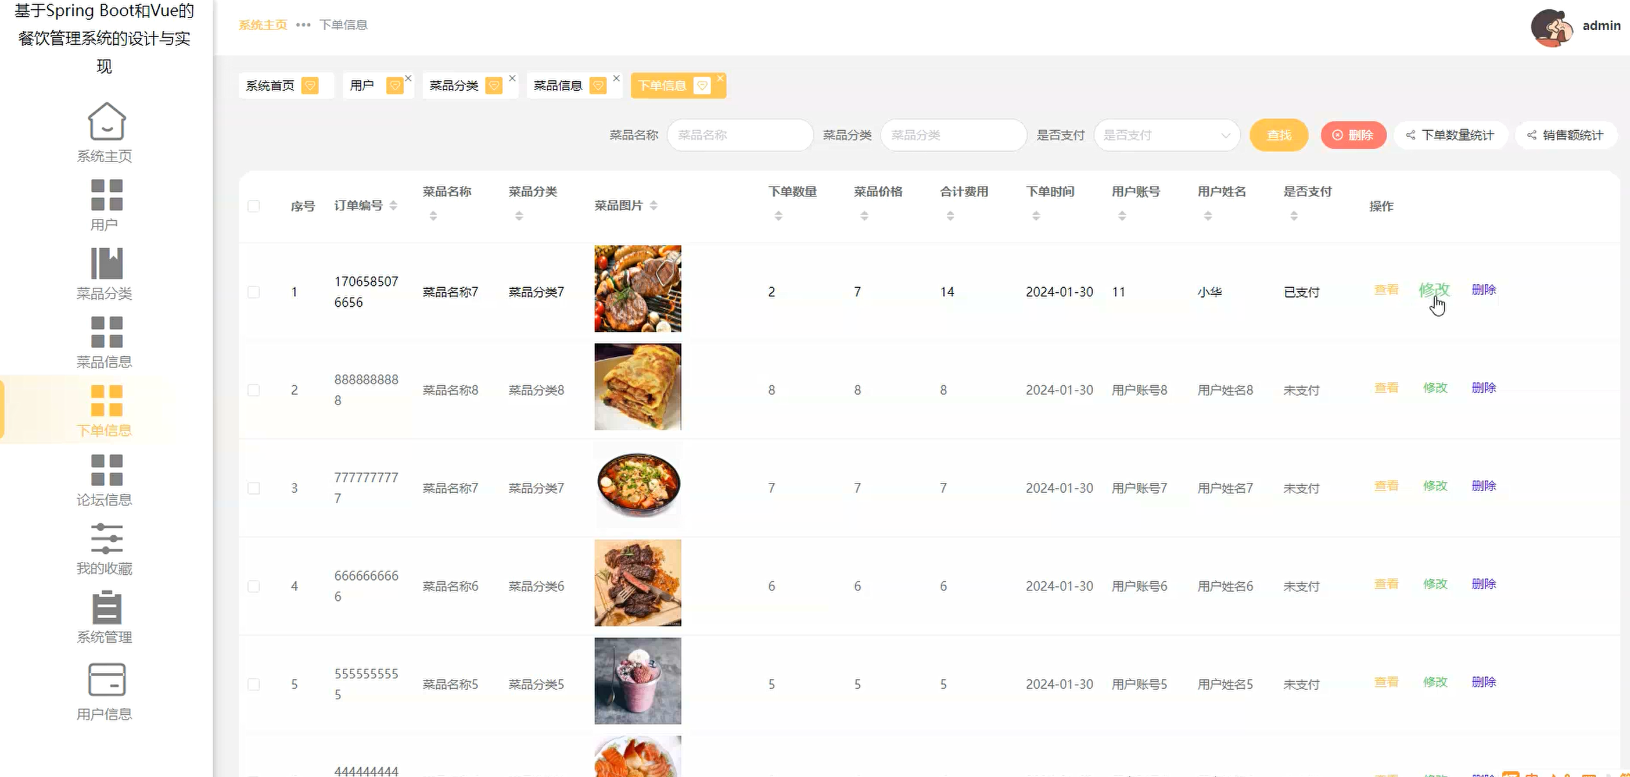Open stew pot thumbnail in row 3

(x=638, y=485)
